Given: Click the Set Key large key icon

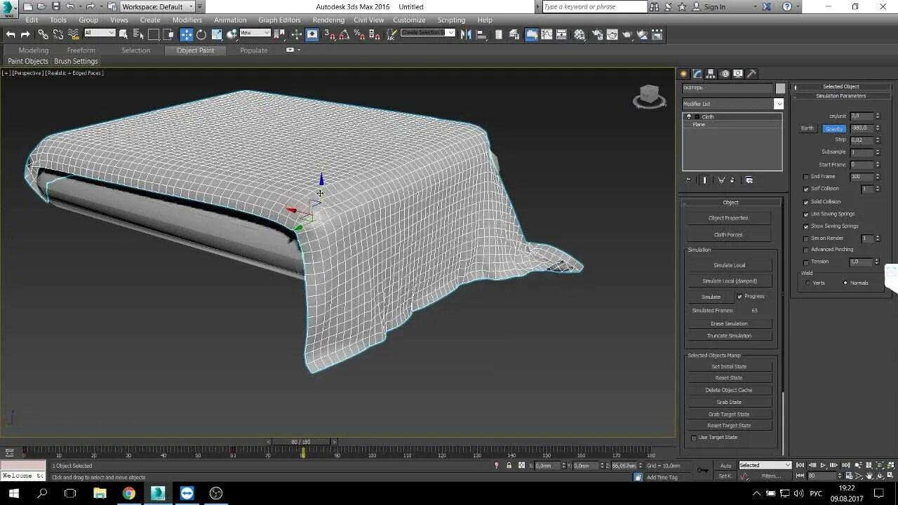Looking at the screenshot, I should pyautogui.click(x=703, y=470).
